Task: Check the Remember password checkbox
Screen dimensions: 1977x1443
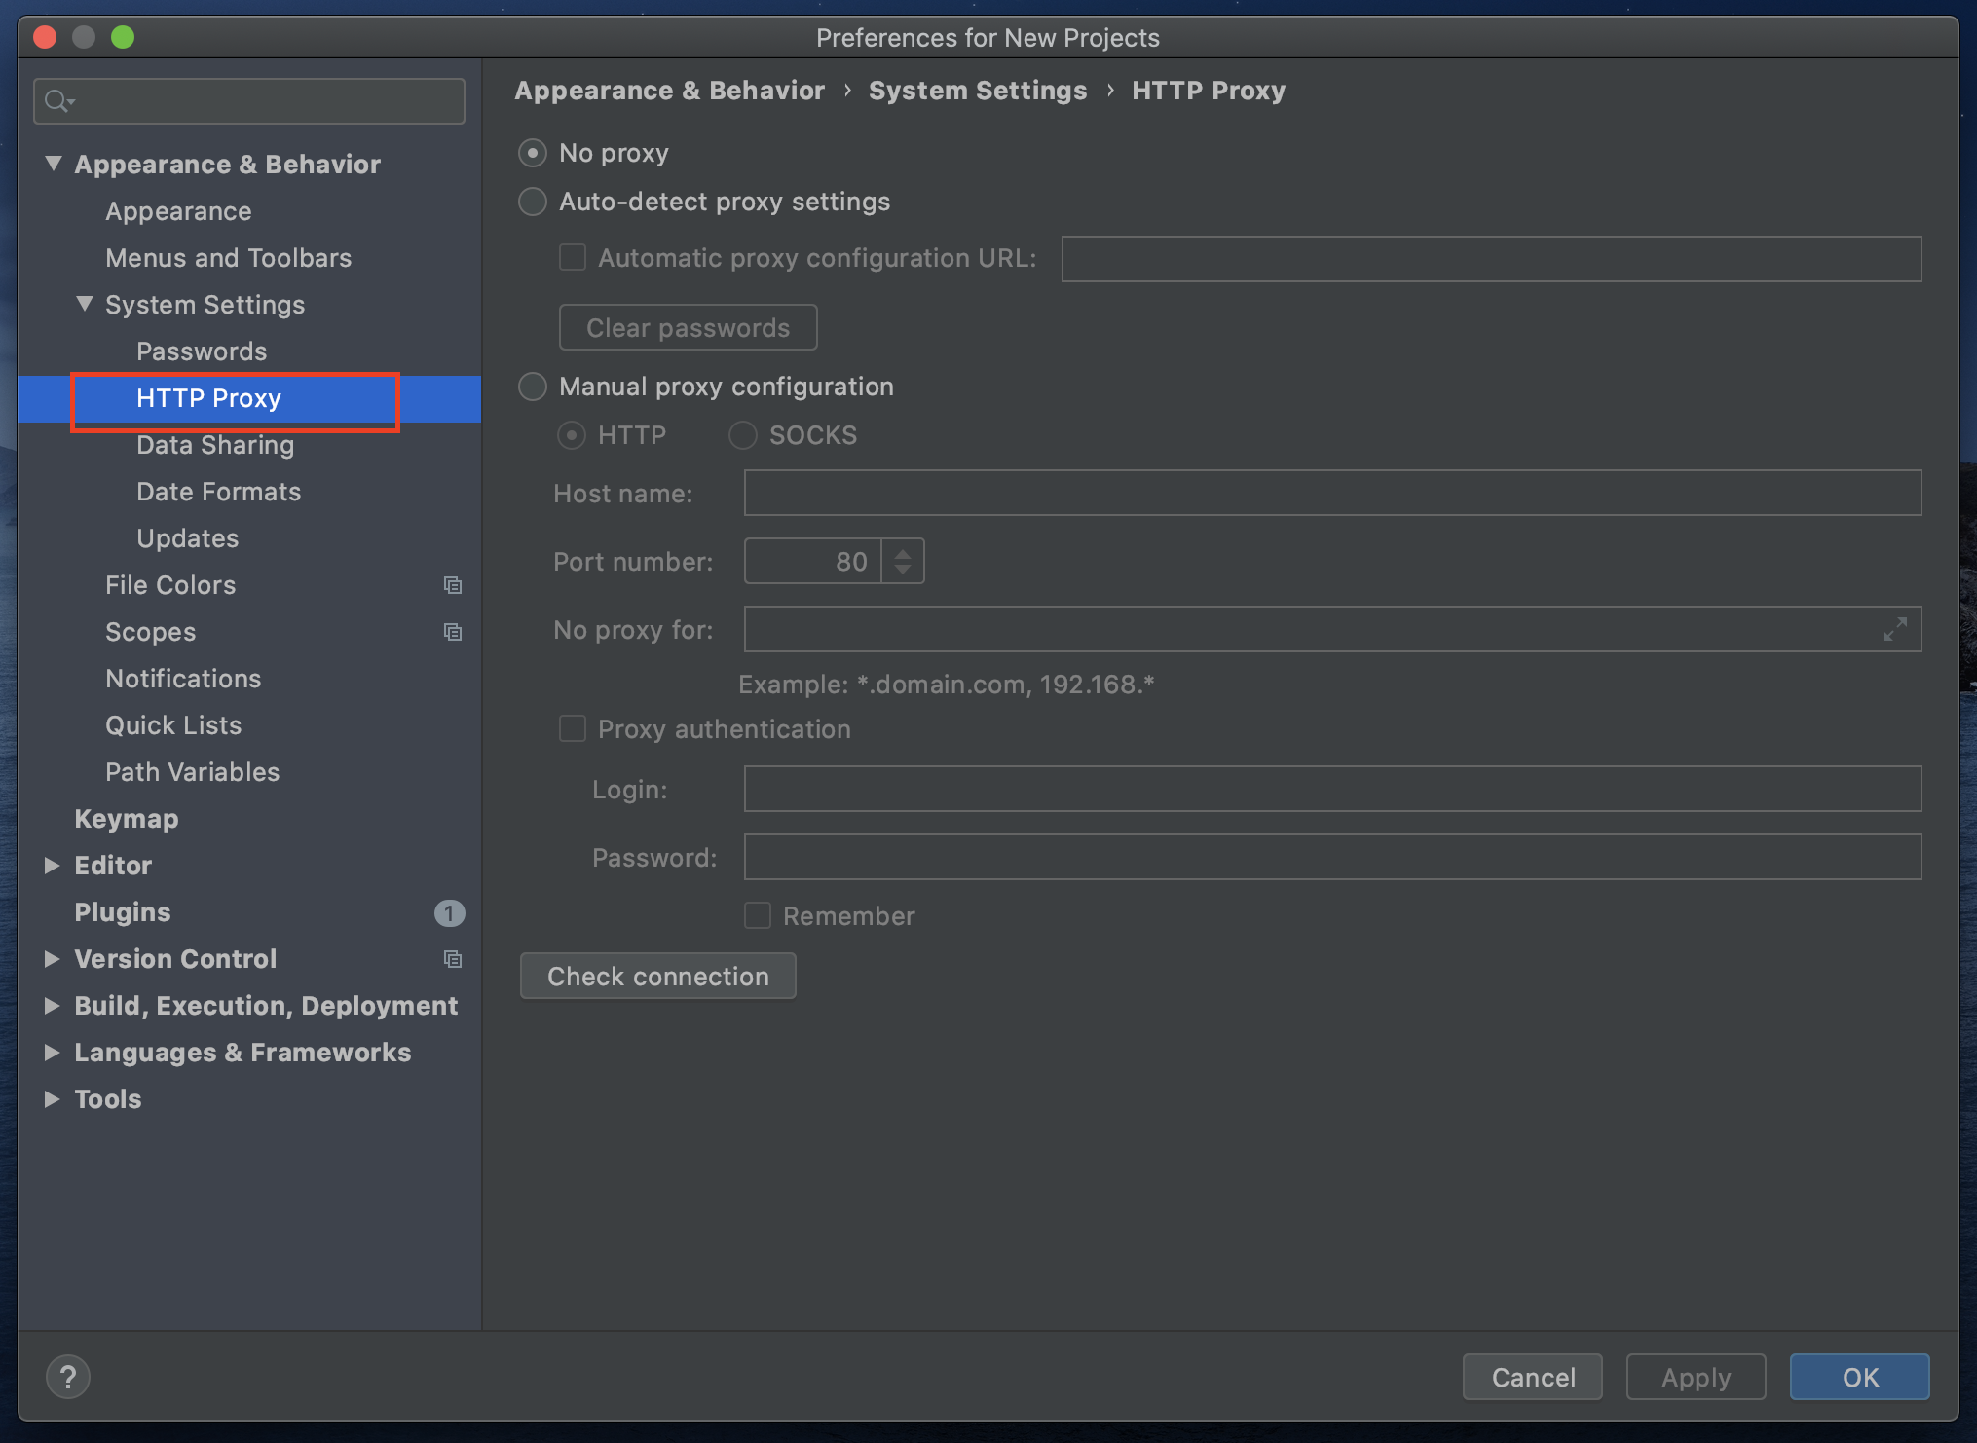Action: [x=758, y=915]
